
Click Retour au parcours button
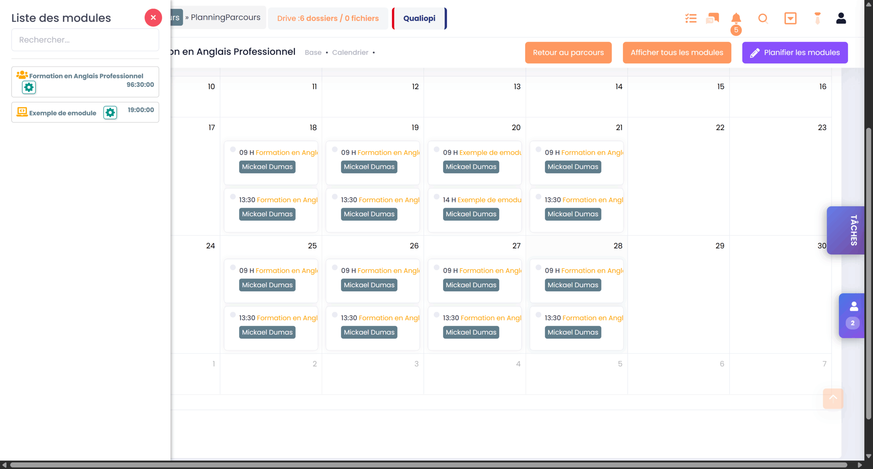coord(568,53)
